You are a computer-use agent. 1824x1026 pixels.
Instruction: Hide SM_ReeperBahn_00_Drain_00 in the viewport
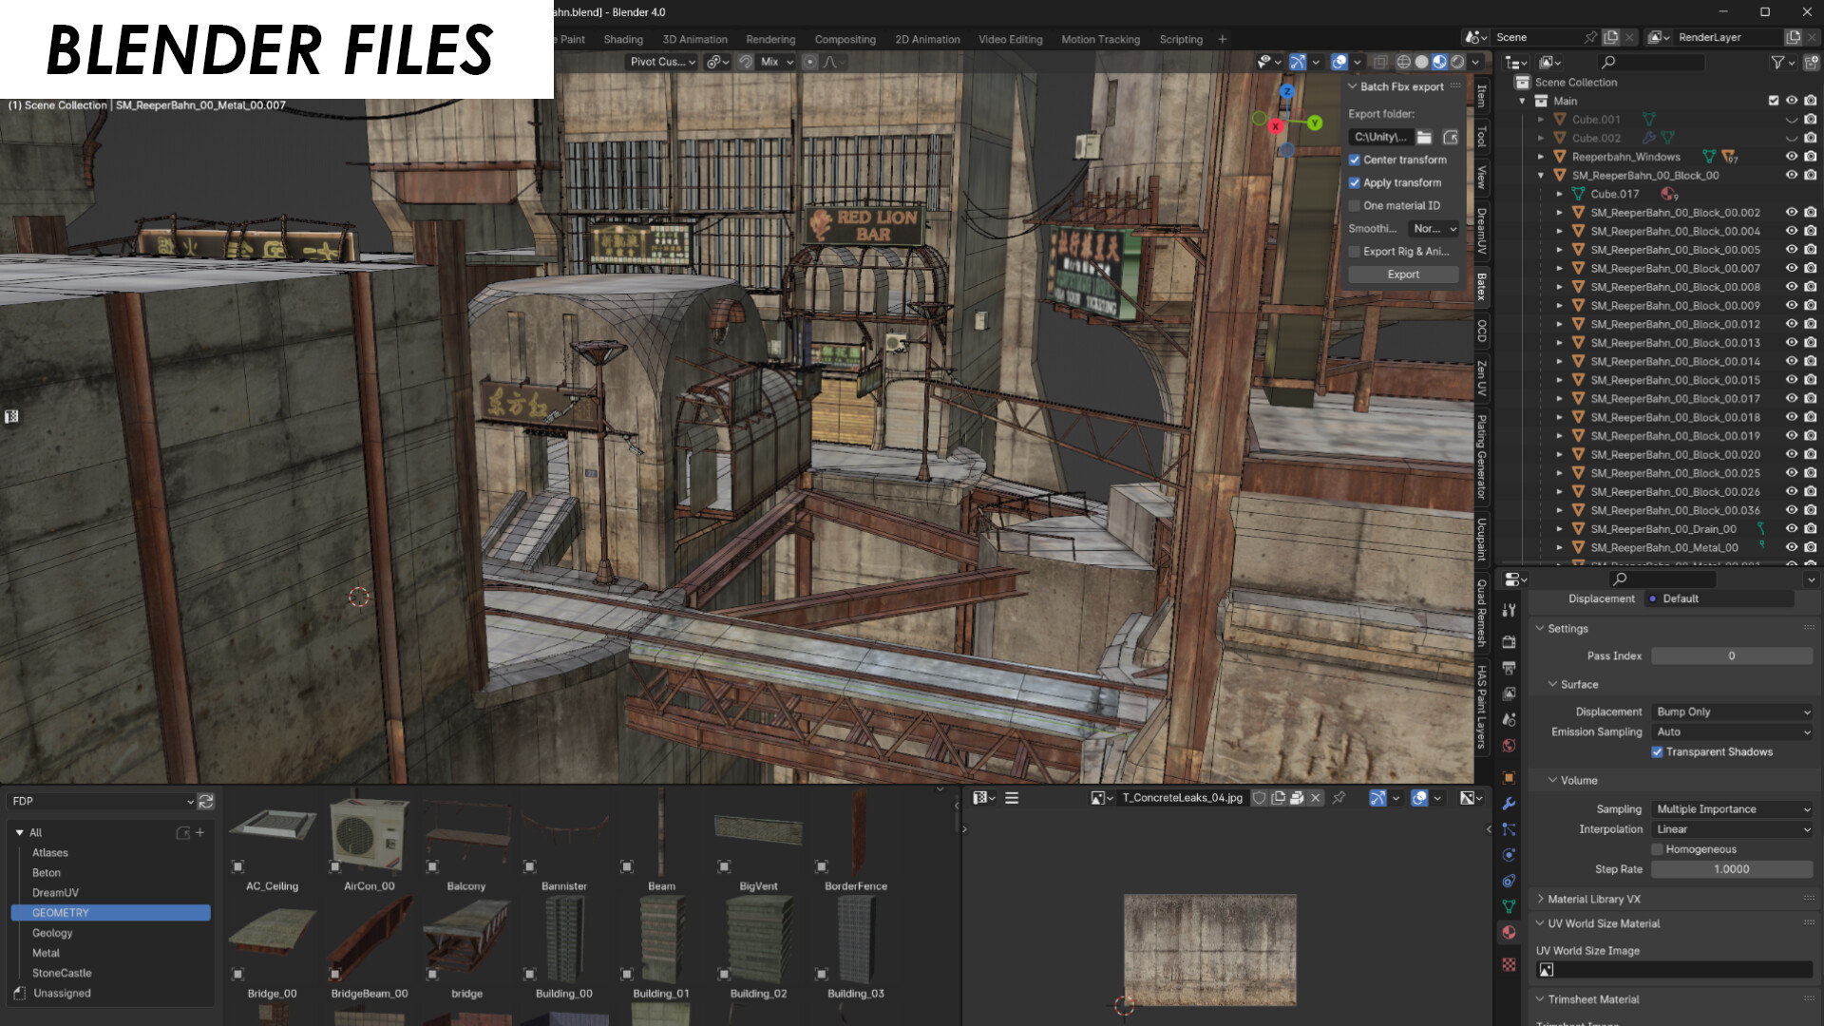(x=1790, y=528)
